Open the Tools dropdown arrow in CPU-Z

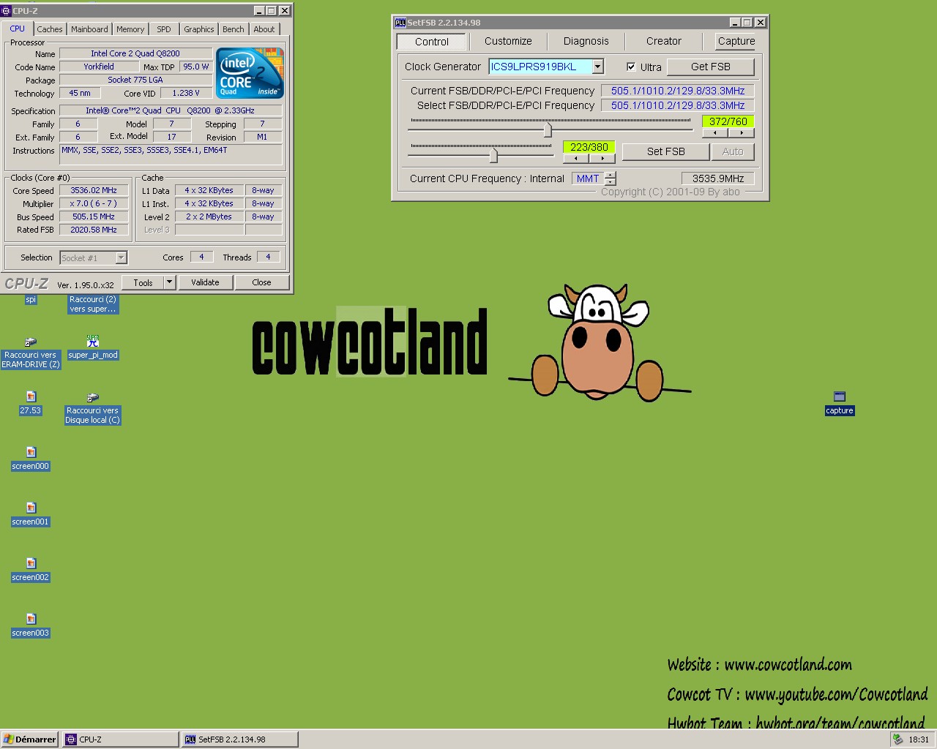click(x=170, y=282)
